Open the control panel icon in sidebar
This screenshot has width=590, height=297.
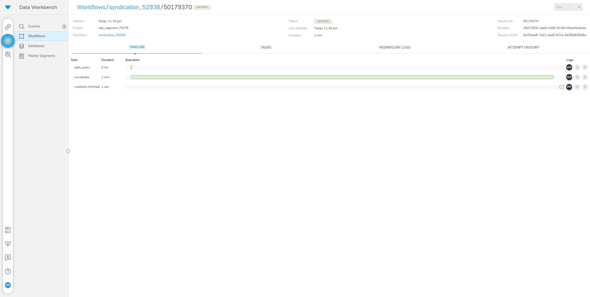click(8, 230)
